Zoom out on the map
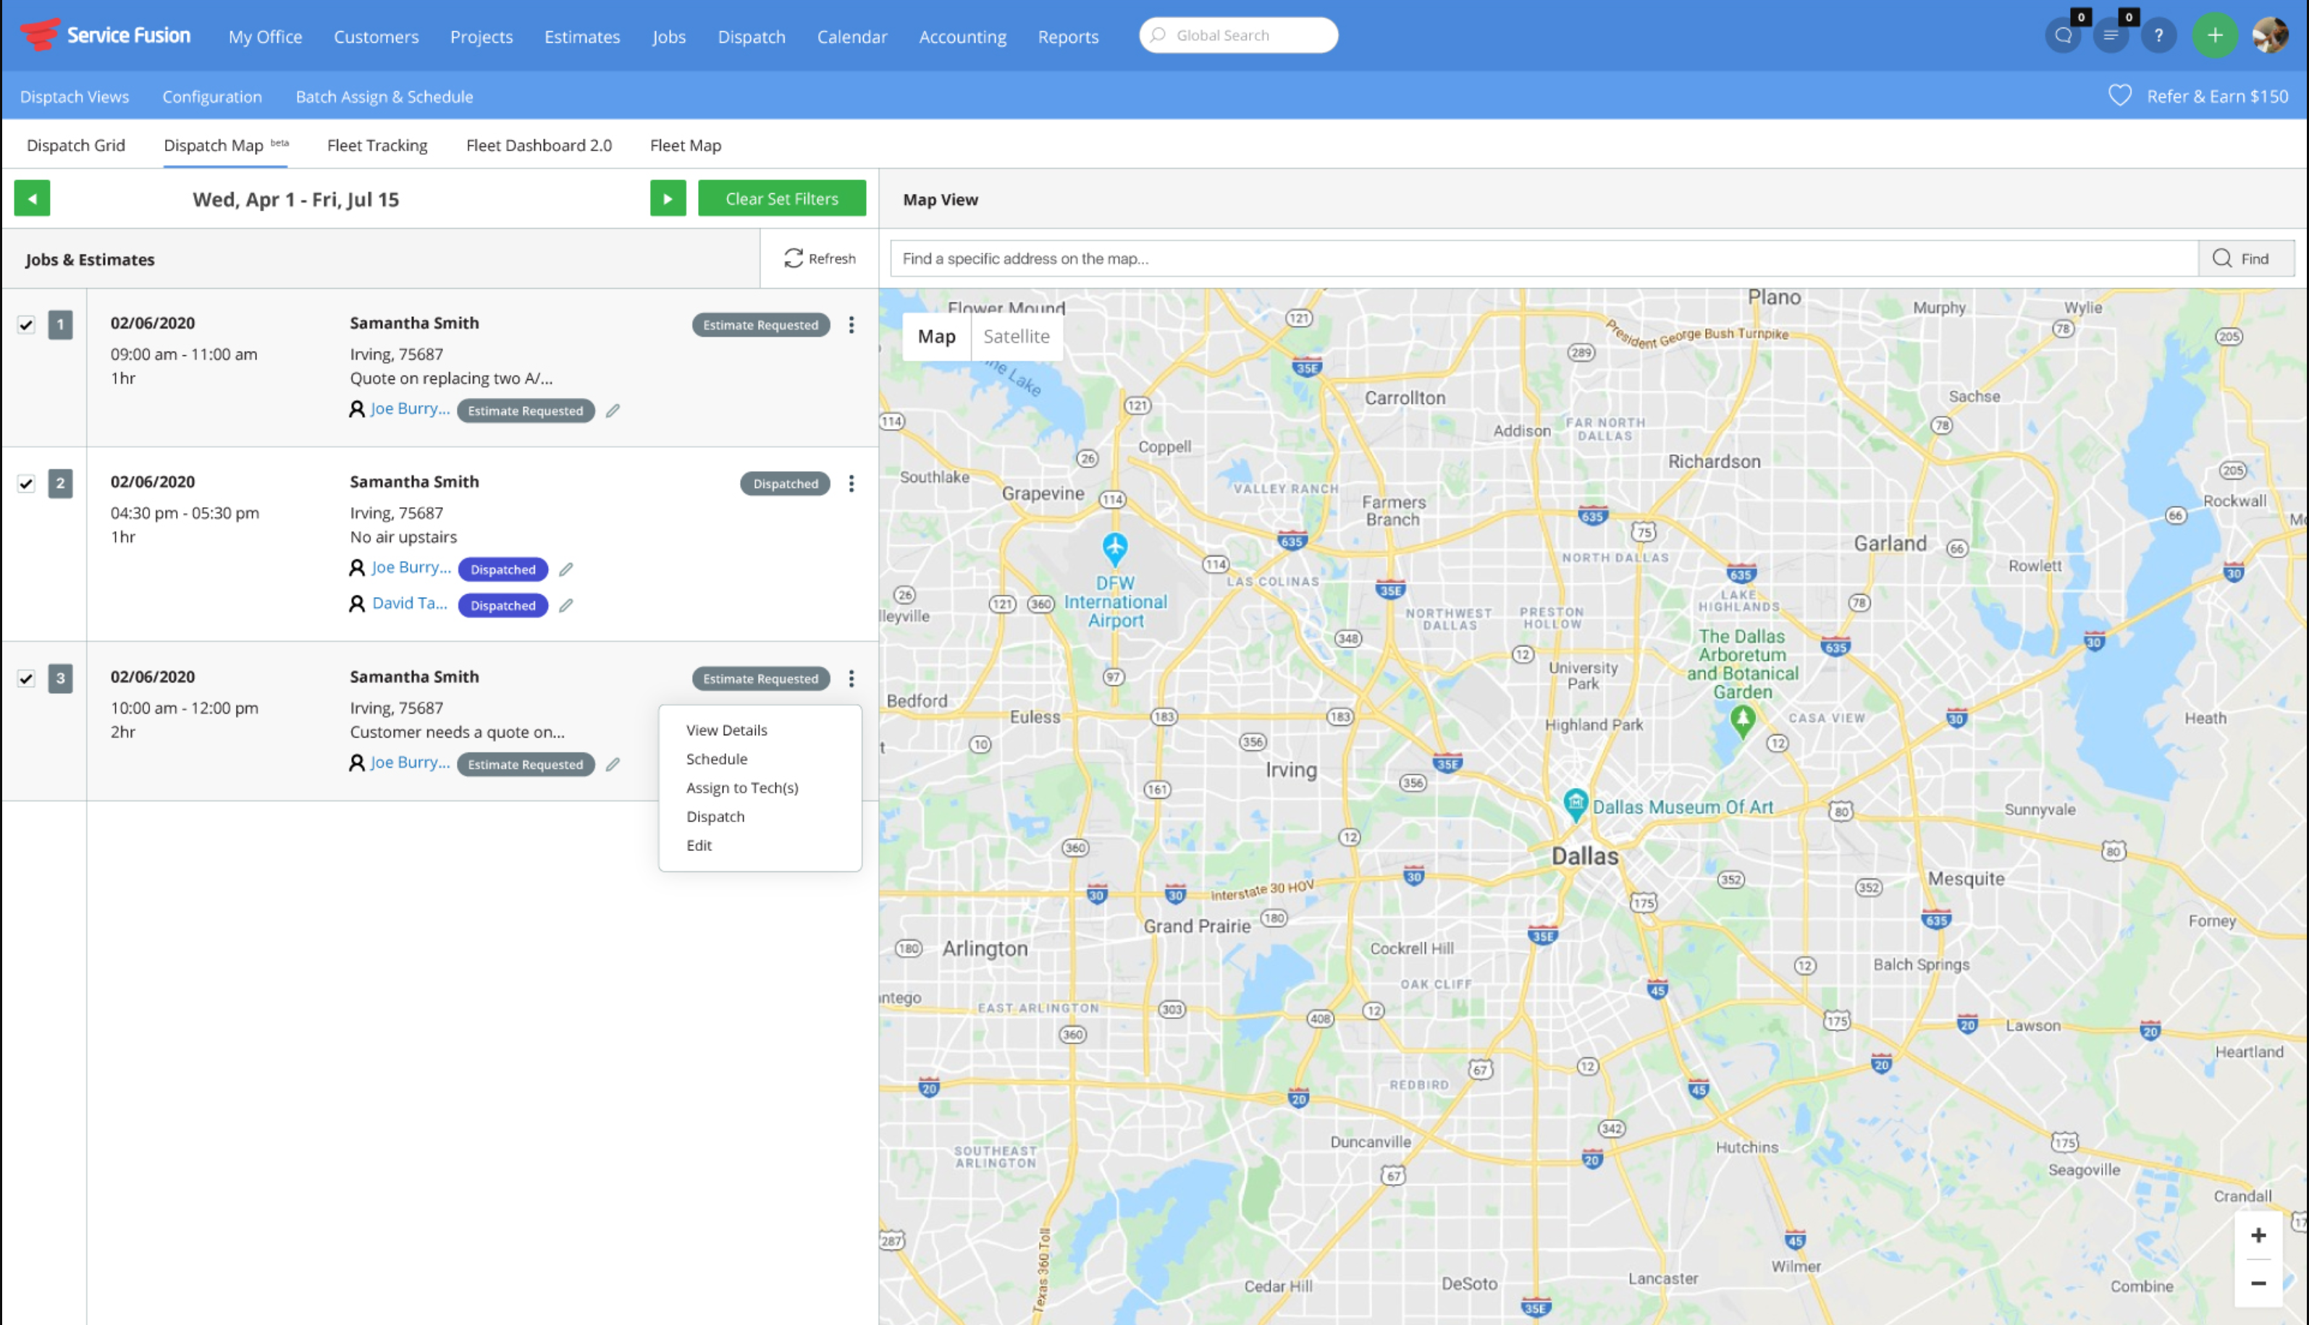Image resolution: width=2309 pixels, height=1325 pixels. [2258, 1283]
